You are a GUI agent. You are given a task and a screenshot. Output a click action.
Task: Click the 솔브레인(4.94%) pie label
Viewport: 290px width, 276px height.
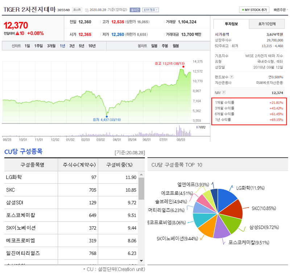coord(171,201)
